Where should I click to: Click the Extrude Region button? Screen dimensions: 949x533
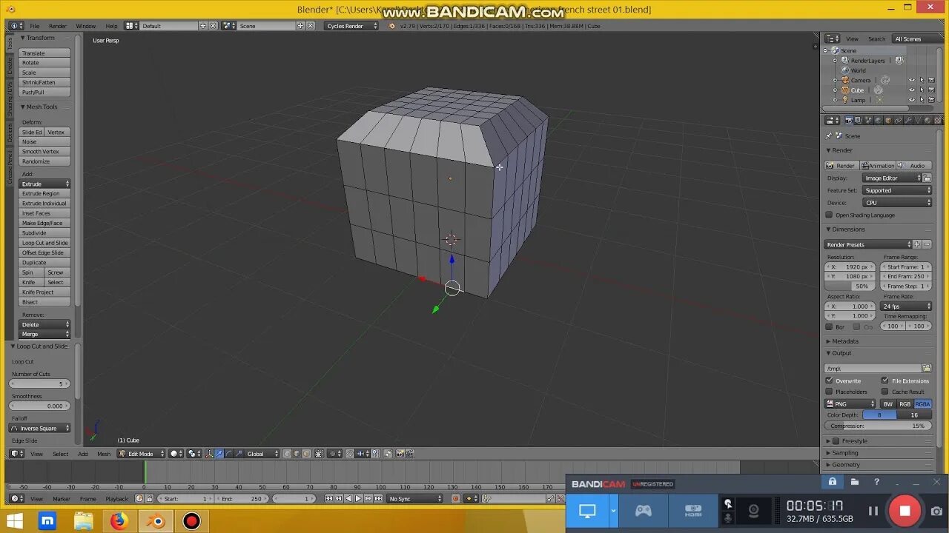point(44,193)
